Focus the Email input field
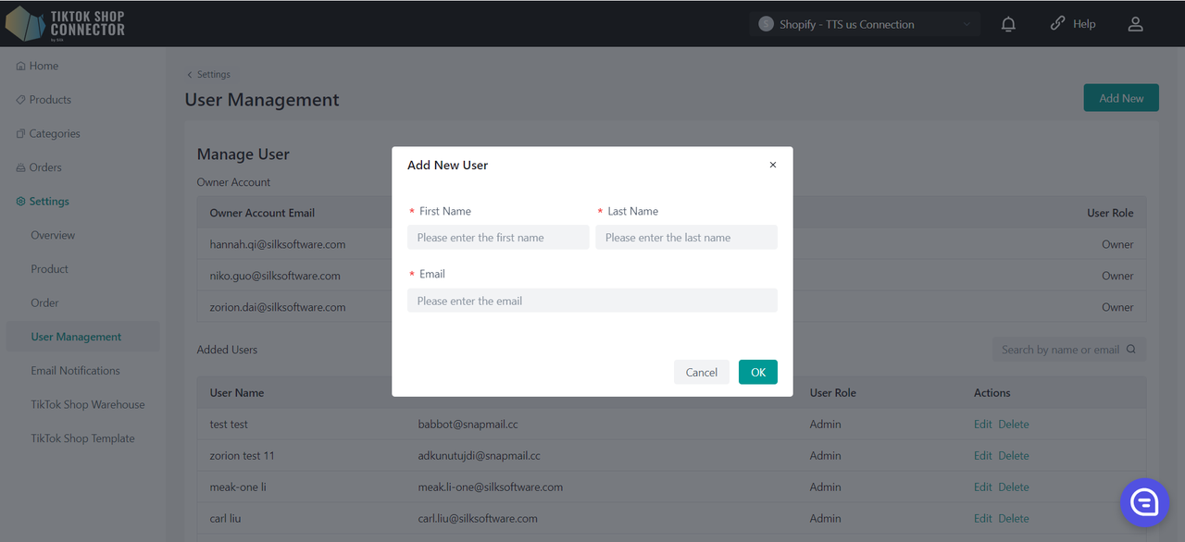The image size is (1185, 542). [x=592, y=301]
